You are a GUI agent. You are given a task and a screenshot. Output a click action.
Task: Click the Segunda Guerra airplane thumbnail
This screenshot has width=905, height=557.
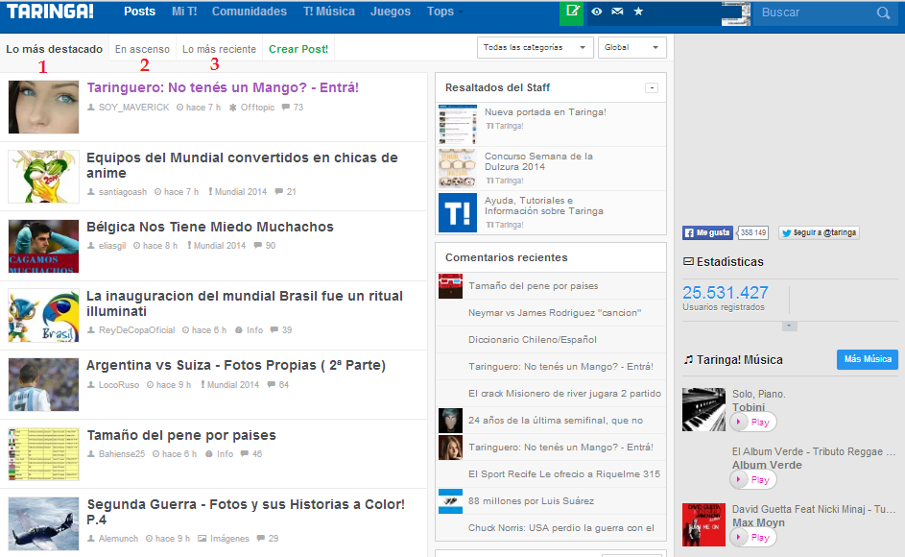point(43,523)
